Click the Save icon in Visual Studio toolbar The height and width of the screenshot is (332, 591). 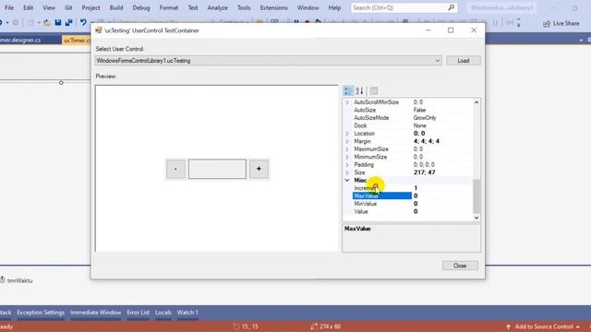click(58, 22)
